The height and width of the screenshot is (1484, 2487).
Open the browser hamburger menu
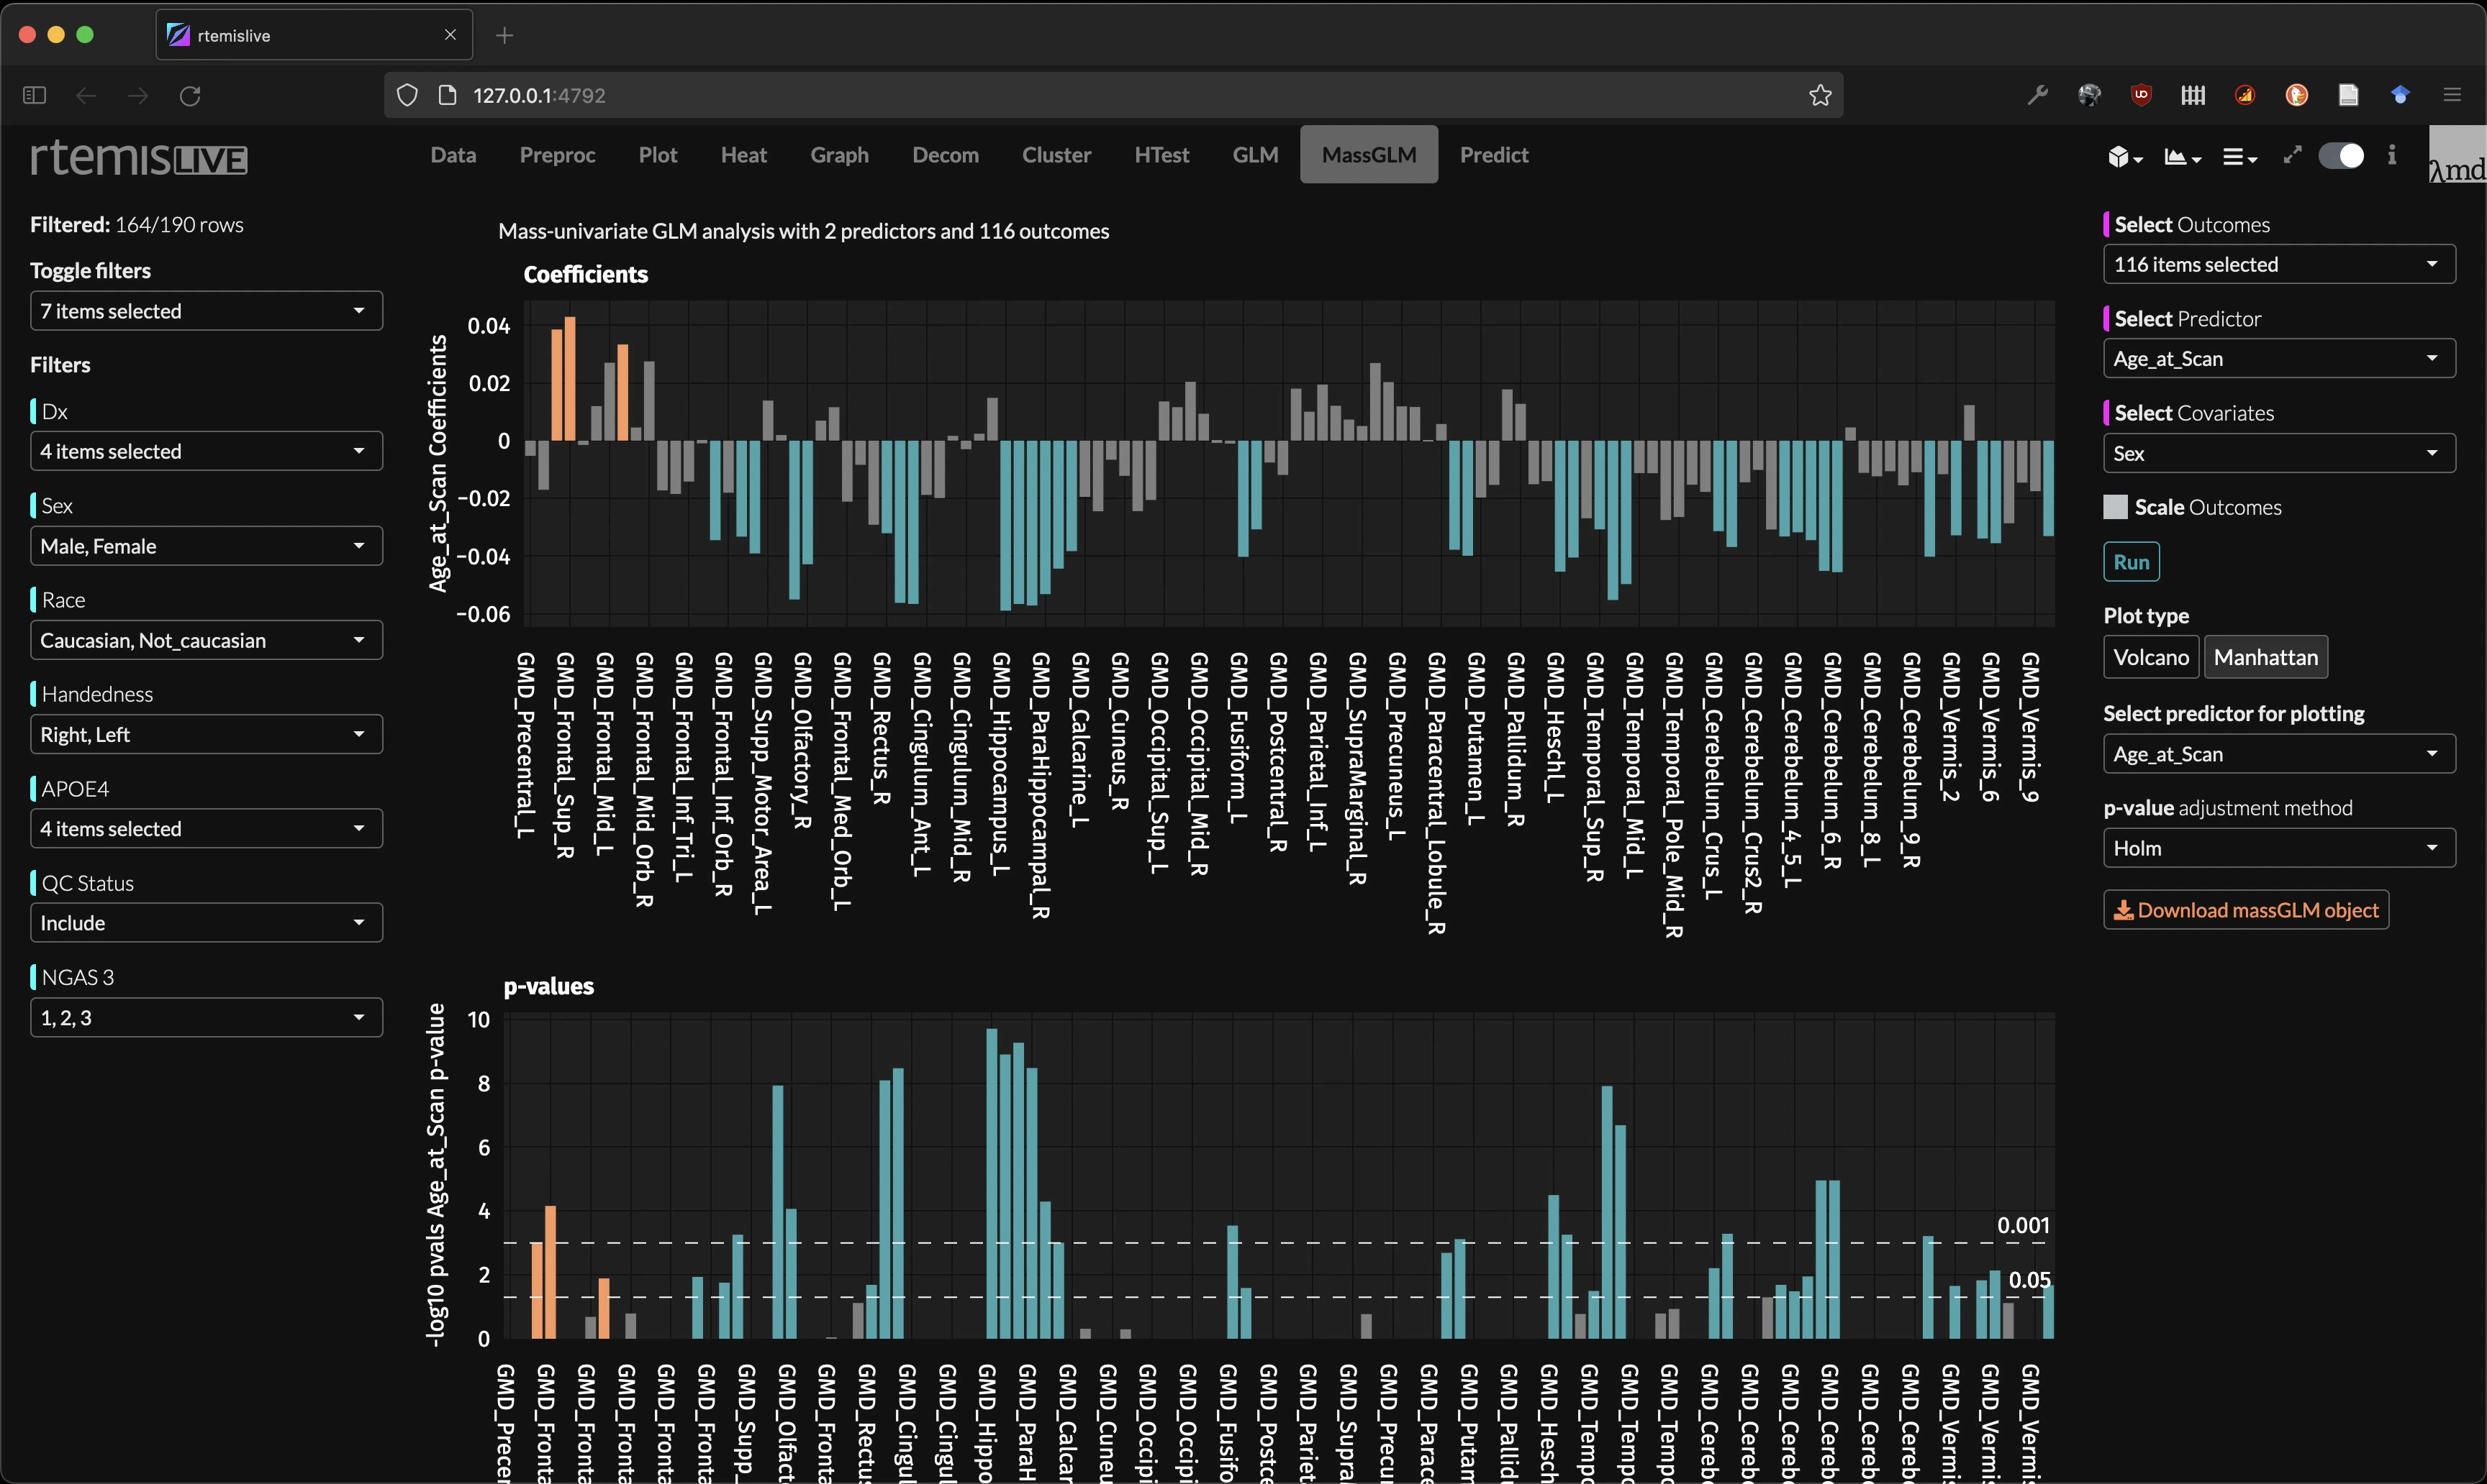(x=2452, y=95)
